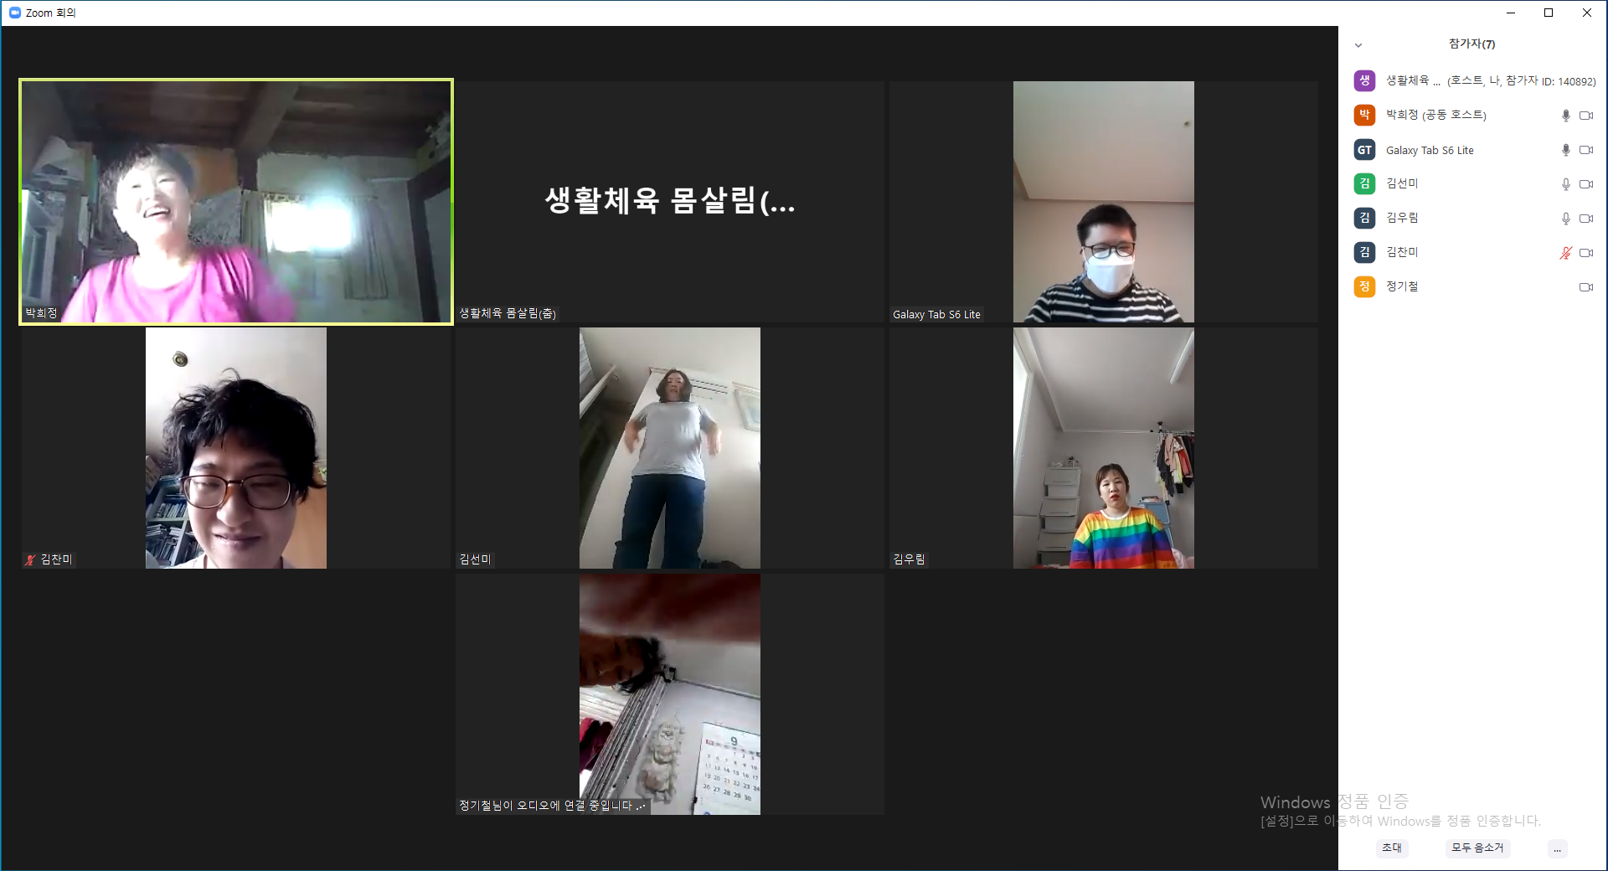The height and width of the screenshot is (871, 1608).
Task: Click 박희정's camera icon in participants list
Action: pyautogui.click(x=1586, y=116)
